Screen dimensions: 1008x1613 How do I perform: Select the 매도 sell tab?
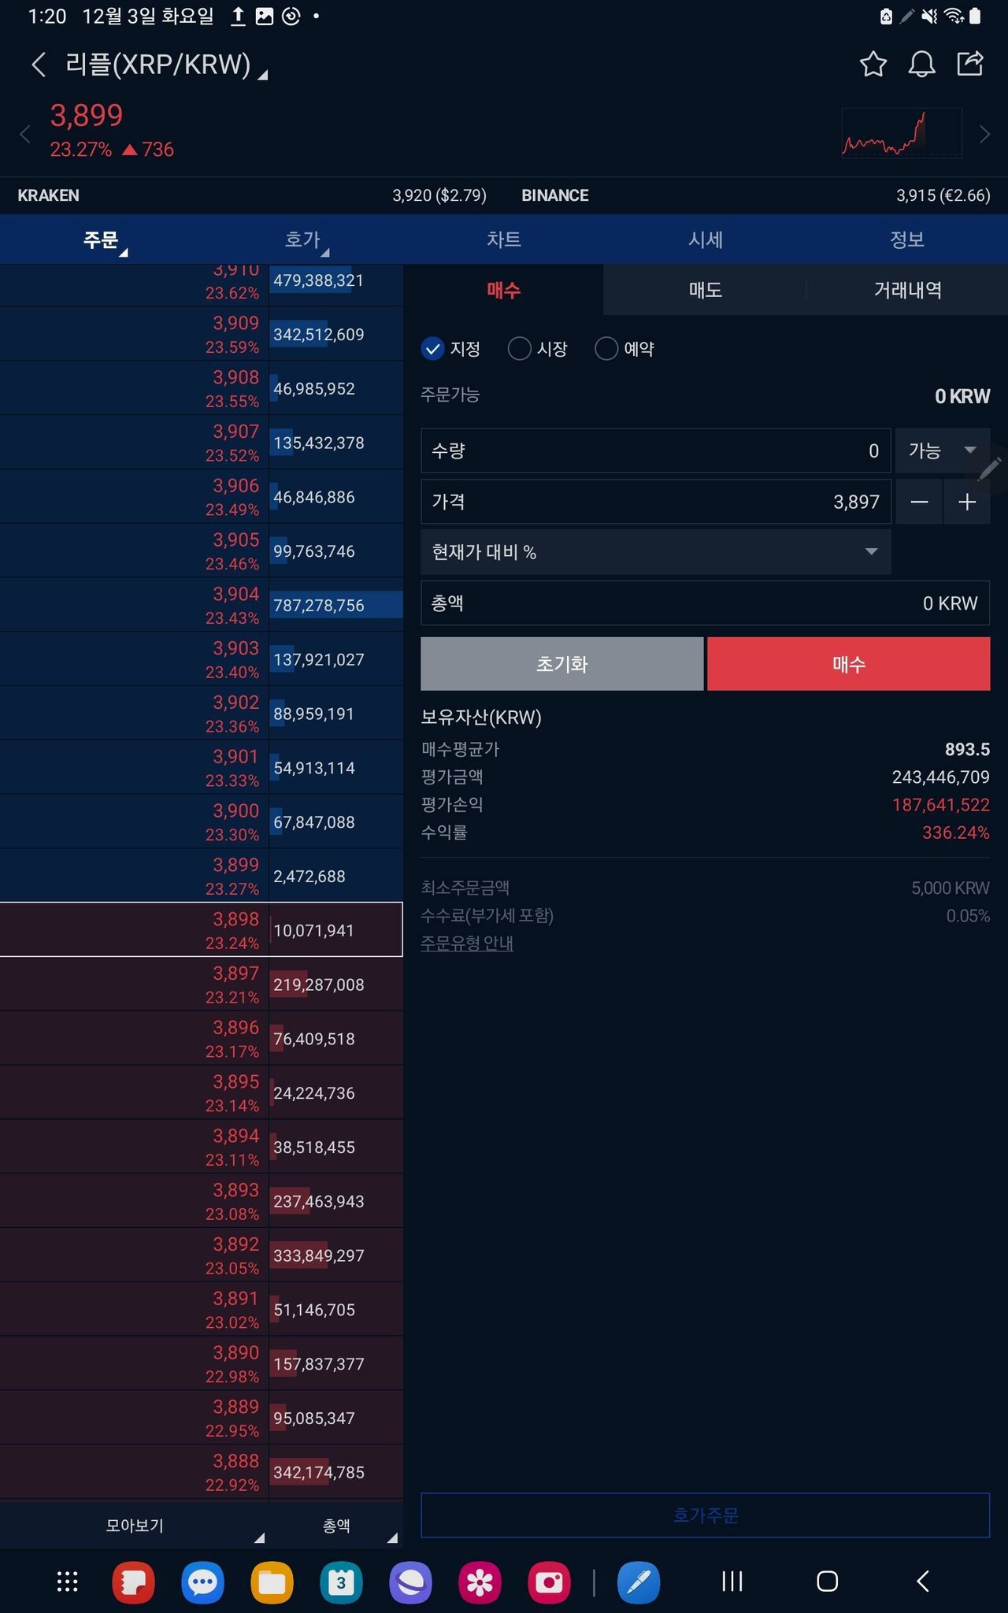pyautogui.click(x=706, y=290)
